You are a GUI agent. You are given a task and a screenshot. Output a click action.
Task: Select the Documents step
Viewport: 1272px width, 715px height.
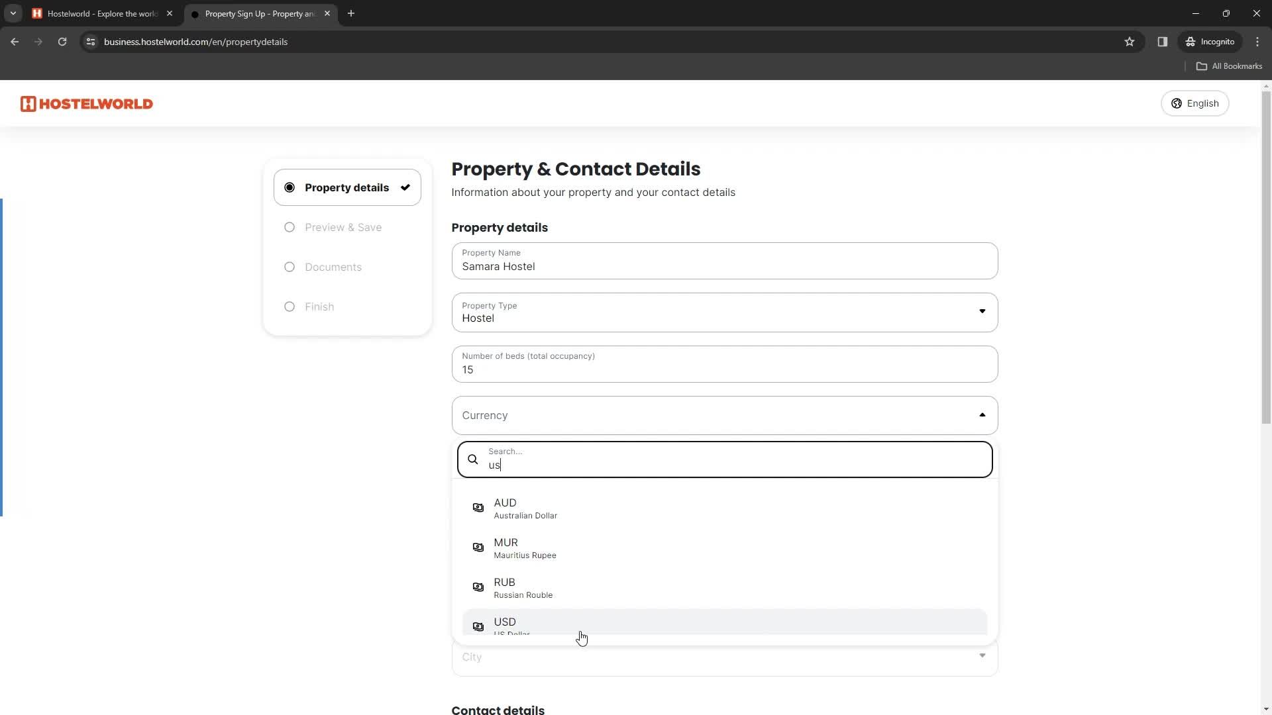click(x=333, y=267)
